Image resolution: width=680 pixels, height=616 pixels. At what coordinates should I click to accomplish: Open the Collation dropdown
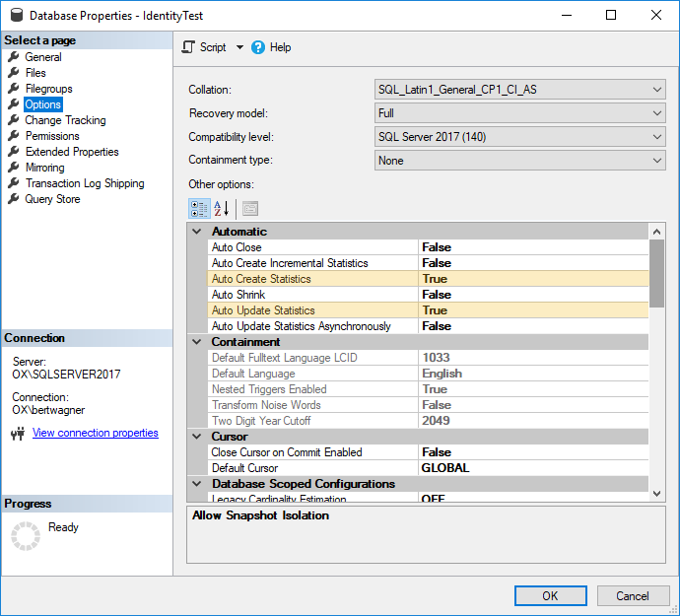pyautogui.click(x=520, y=90)
